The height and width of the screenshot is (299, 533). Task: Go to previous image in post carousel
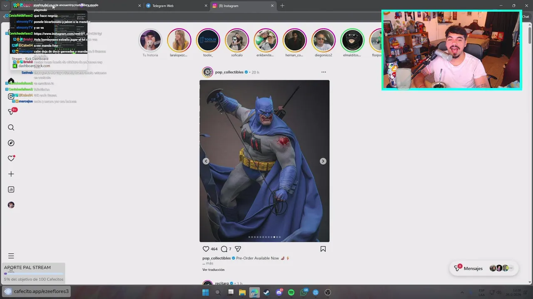(x=206, y=161)
